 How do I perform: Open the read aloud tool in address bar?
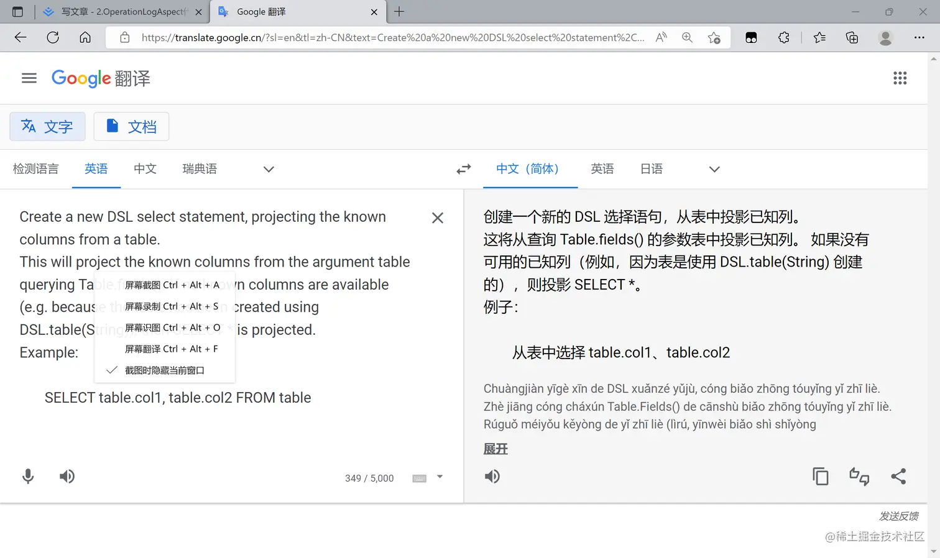(x=661, y=38)
